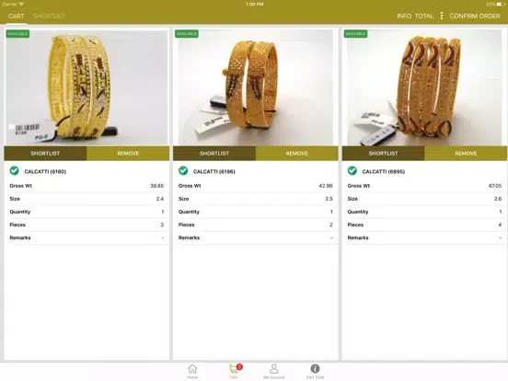Viewport: 508px width, 381px height.
Task: Shortlist the CALCATTI (6180) item
Action: pos(45,154)
